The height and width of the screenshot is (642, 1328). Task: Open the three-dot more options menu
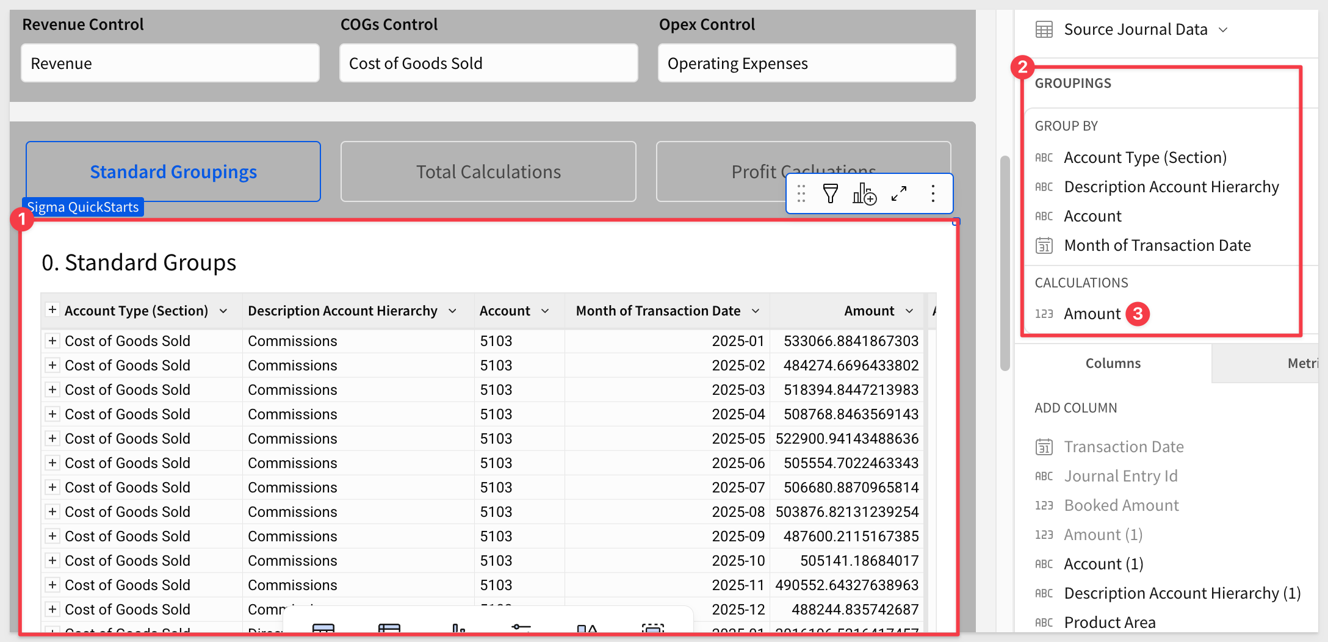(x=933, y=194)
